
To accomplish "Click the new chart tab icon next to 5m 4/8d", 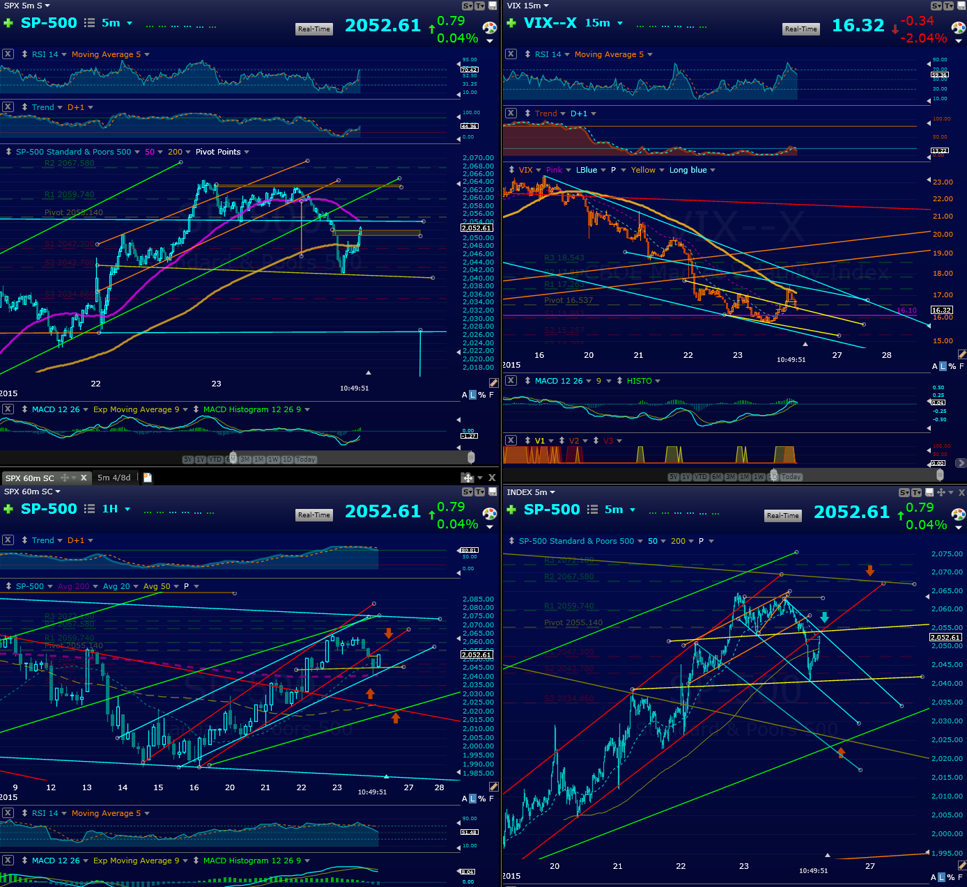I will tap(148, 478).
